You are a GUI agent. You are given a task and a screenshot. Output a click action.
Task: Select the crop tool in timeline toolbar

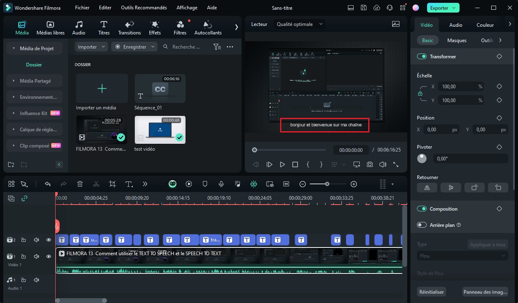[x=112, y=184]
